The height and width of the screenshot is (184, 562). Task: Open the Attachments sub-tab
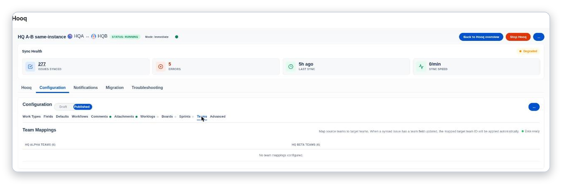click(x=124, y=116)
